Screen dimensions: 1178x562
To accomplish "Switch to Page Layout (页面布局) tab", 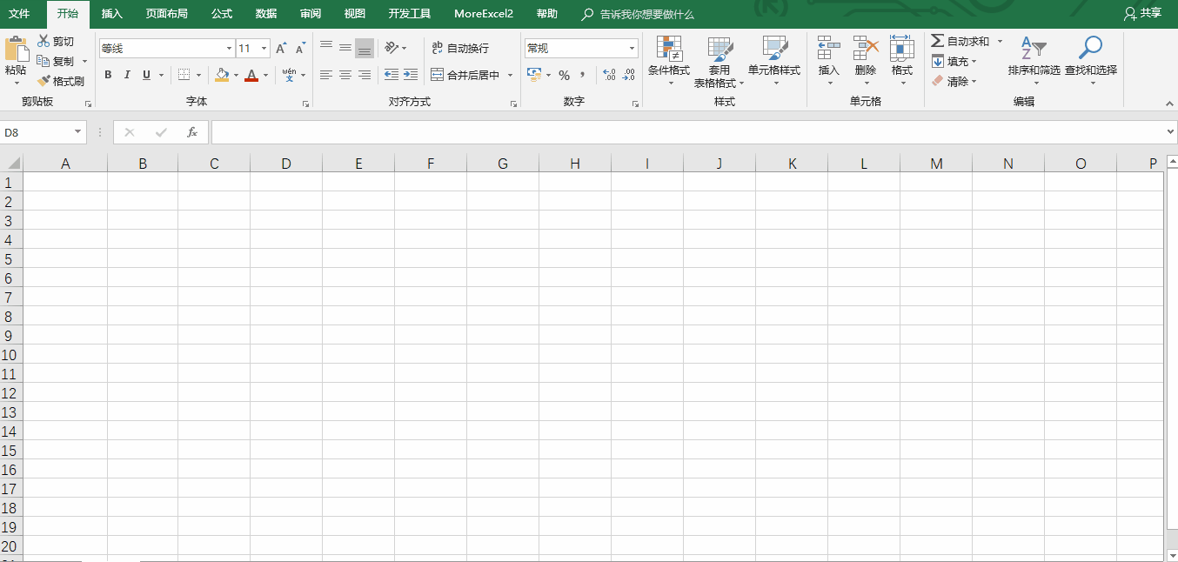I will tap(166, 14).
